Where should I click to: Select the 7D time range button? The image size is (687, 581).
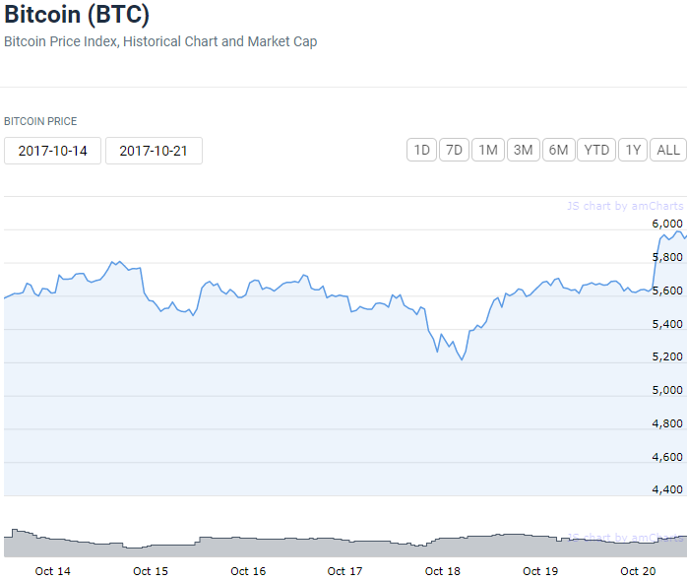tap(454, 150)
